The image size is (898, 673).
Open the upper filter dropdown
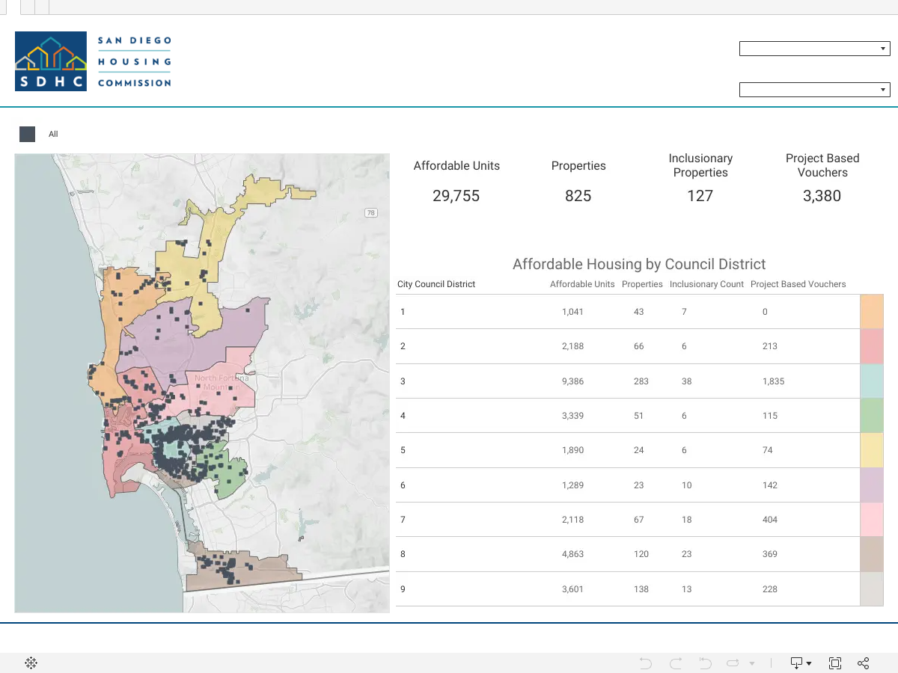[x=814, y=49]
